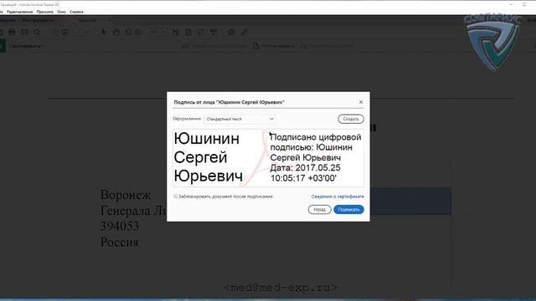Click the Сертификаты tool label

(x=26, y=46)
